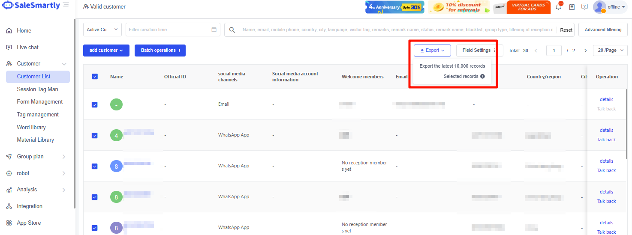Click the notification bell icon
The image size is (632, 235).
click(x=558, y=7)
